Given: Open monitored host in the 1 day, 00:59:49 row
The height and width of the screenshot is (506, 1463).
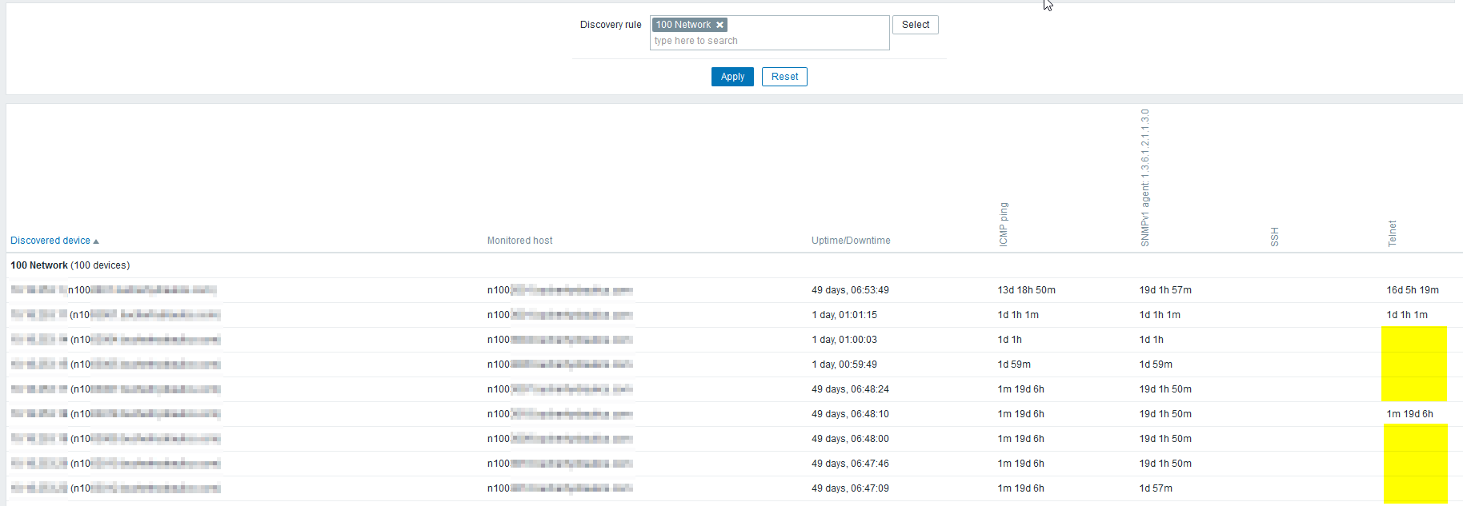Looking at the screenshot, I should (560, 365).
